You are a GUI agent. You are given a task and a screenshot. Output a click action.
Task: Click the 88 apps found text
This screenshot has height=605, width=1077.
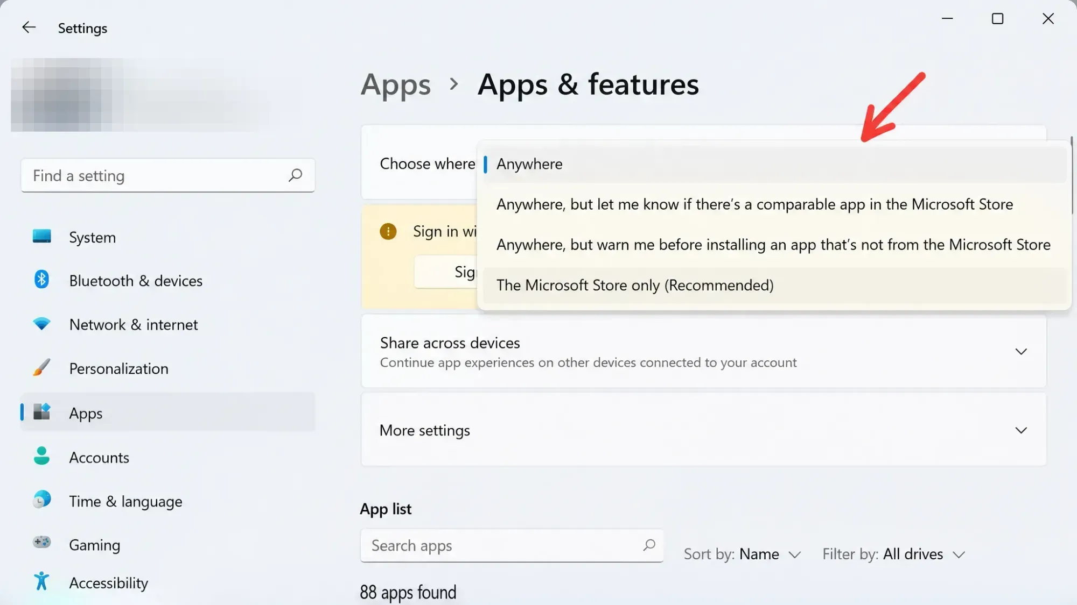408,592
